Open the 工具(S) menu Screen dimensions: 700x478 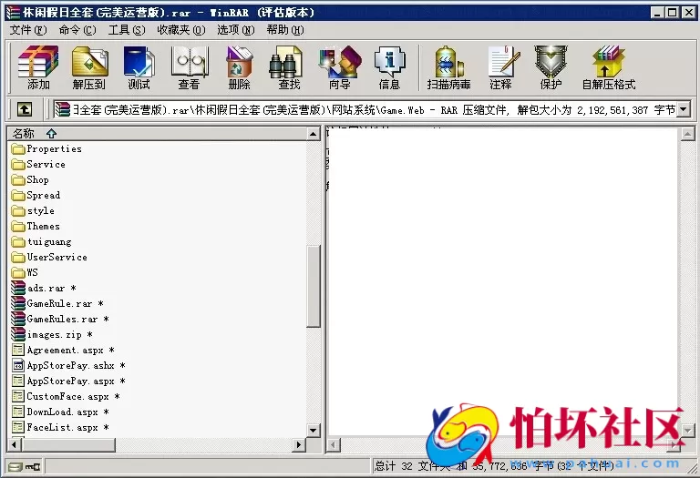[x=127, y=30]
